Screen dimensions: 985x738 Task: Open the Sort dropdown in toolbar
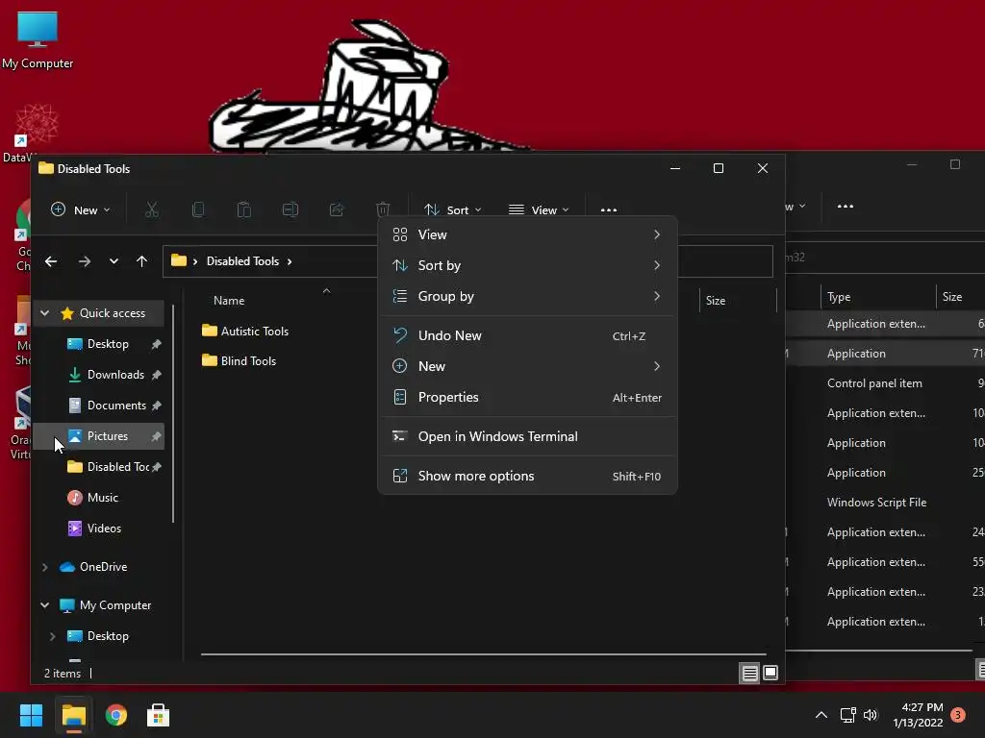[453, 210]
